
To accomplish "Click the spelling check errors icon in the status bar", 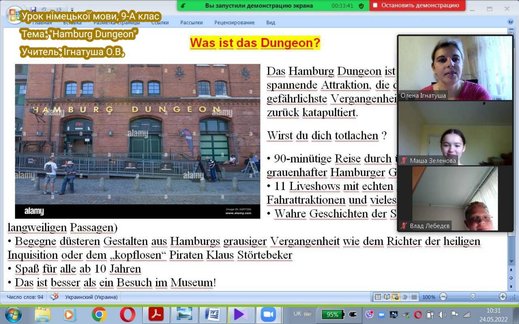I will 54,297.
